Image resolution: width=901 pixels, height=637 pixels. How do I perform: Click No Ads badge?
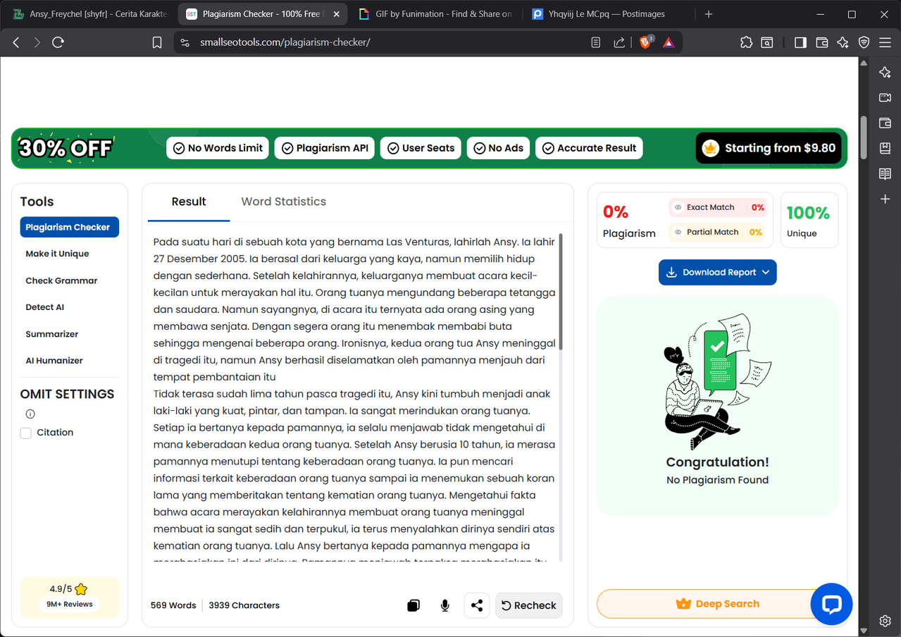498,148
